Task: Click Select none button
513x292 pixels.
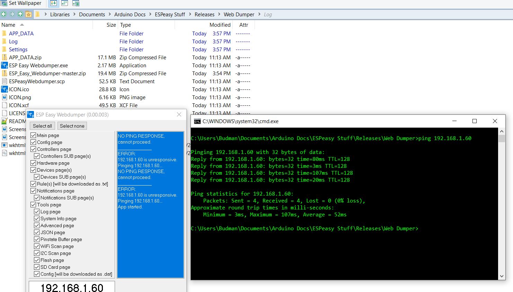Action: pos(72,126)
